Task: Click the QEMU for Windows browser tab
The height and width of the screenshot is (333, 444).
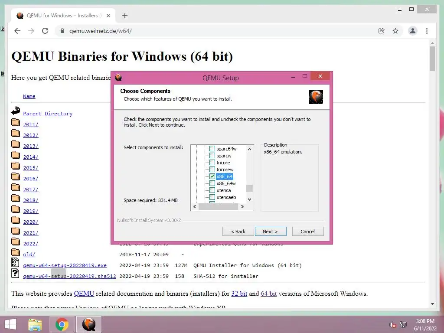Action: 63,16
